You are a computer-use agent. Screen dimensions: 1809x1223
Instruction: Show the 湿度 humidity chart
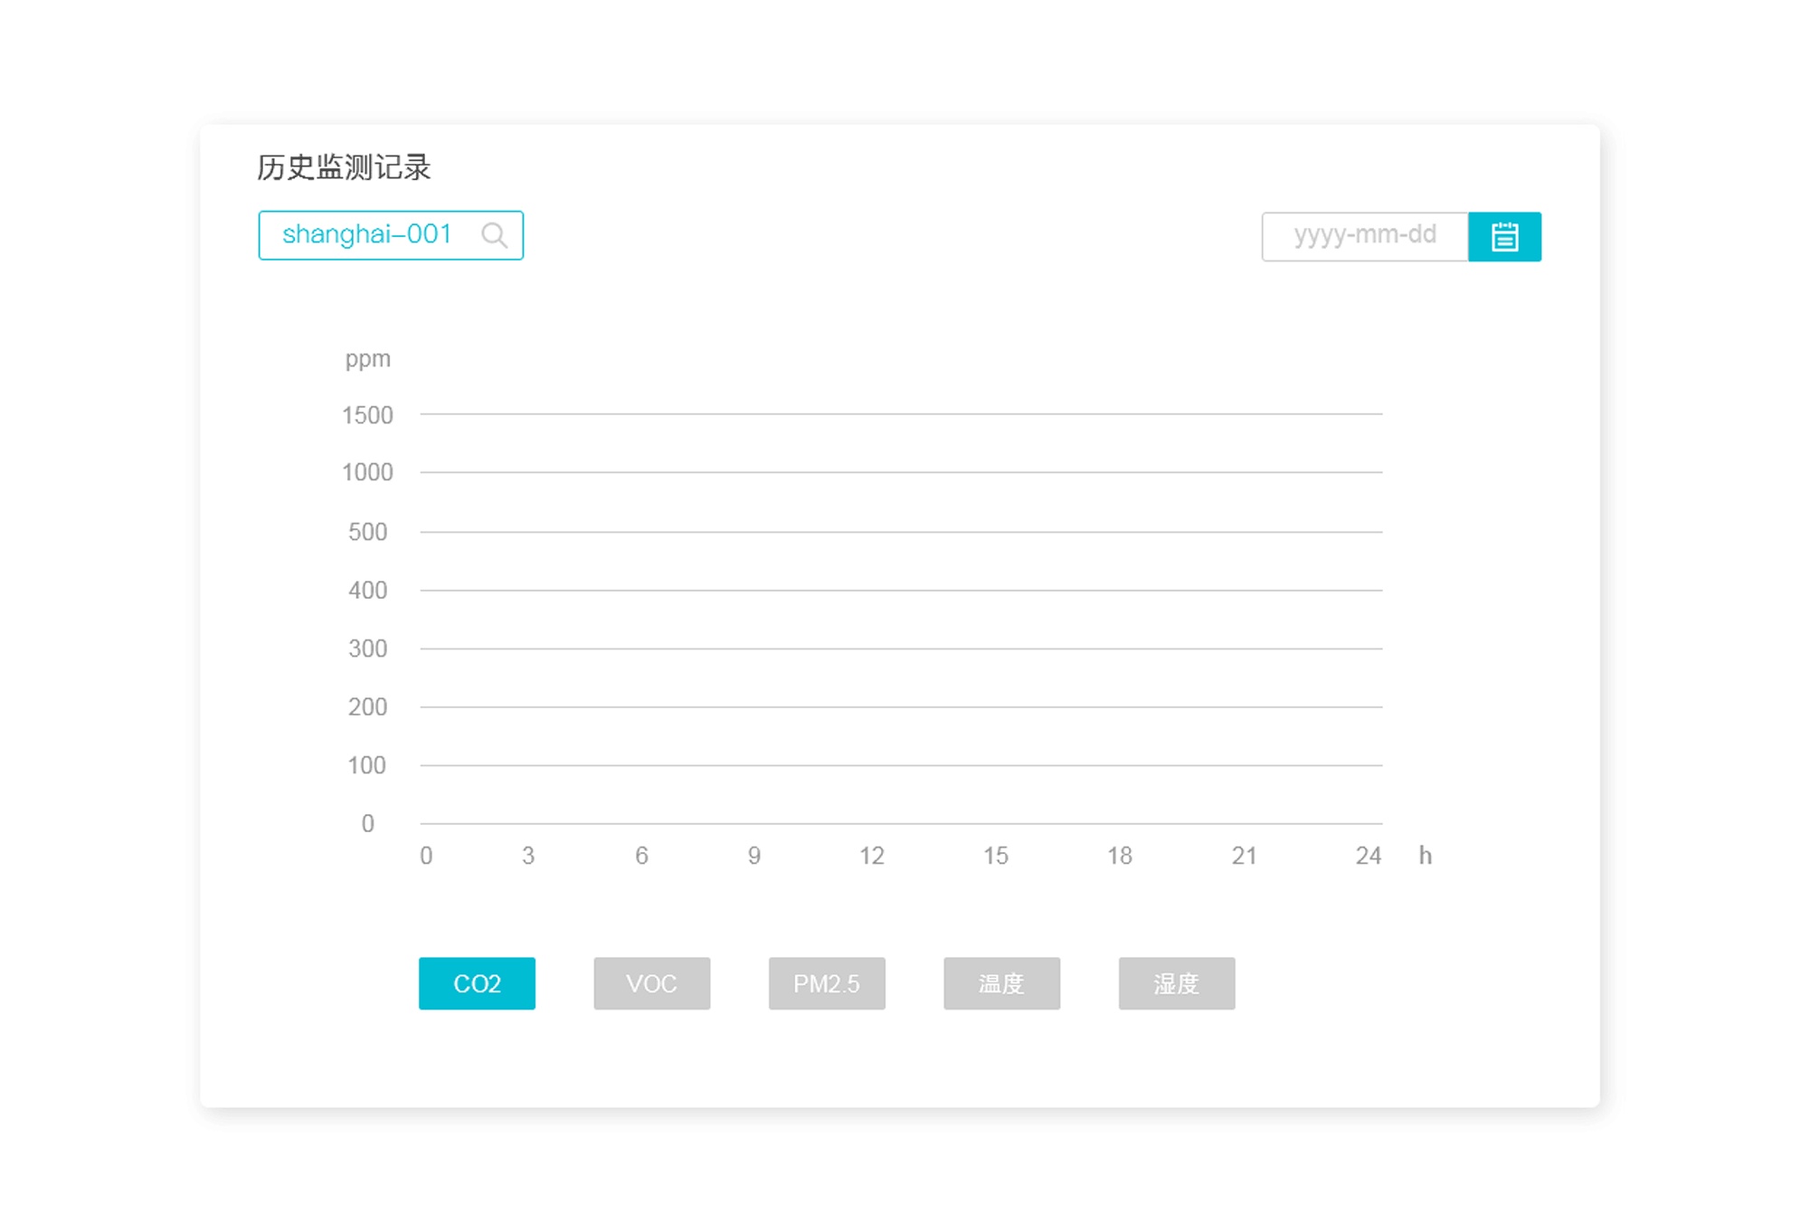[1176, 983]
